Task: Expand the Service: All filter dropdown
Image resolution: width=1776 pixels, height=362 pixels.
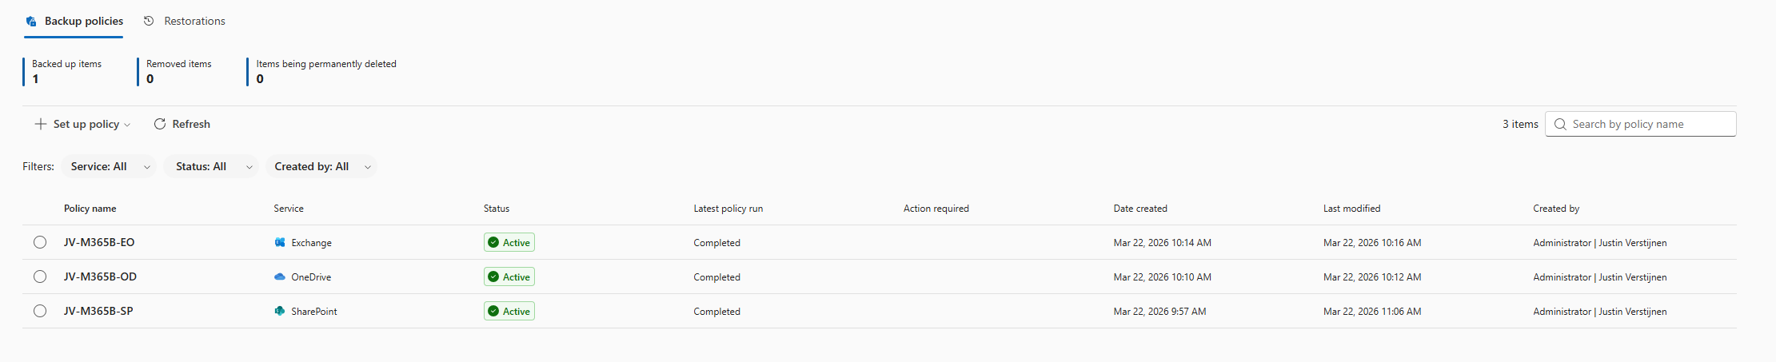Action: click(x=109, y=166)
